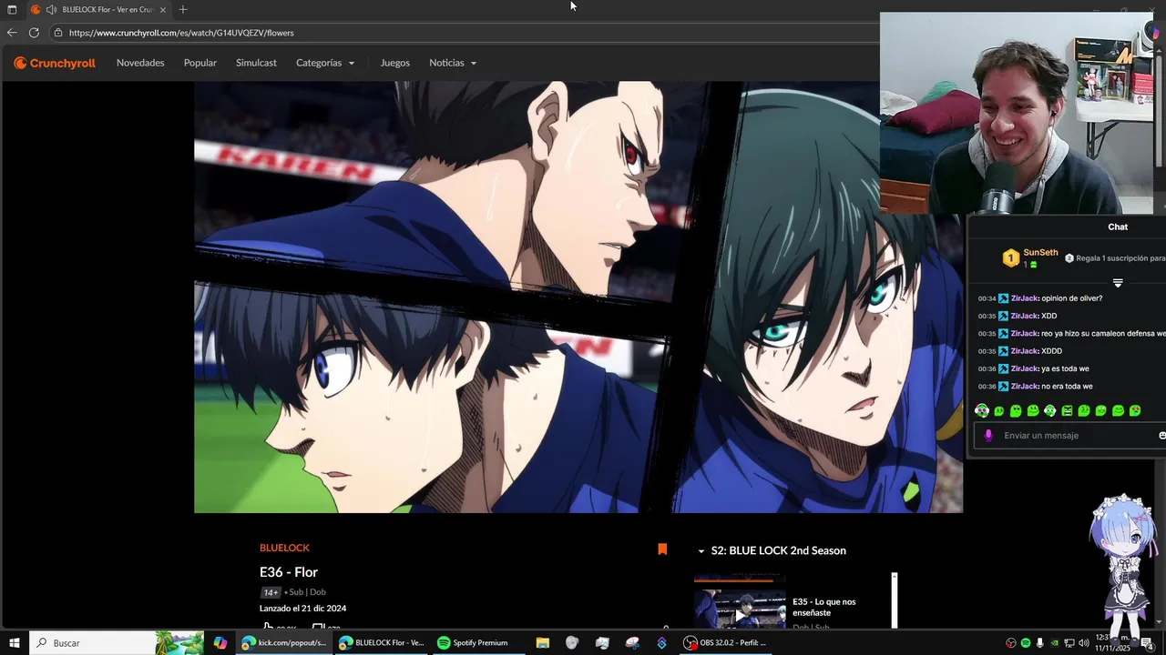Insert the angry green box emote
This screenshot has height=655, width=1166.
coord(1068,411)
